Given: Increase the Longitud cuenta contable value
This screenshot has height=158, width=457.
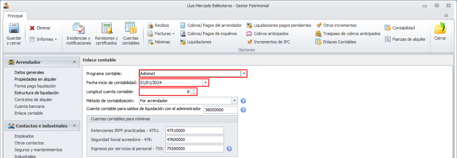Looking at the screenshot, I should 194,90.
